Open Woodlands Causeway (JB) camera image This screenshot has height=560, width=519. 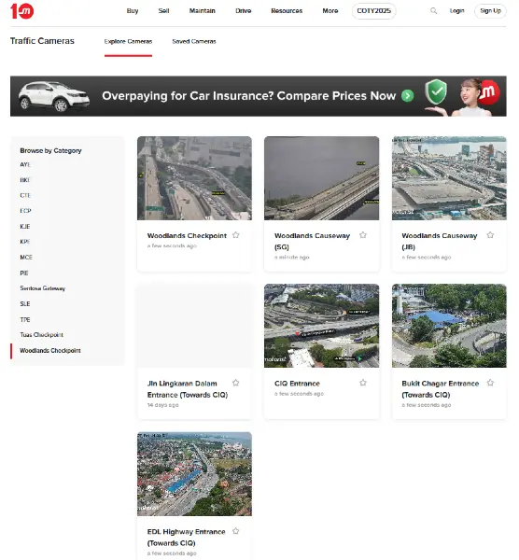tap(449, 178)
